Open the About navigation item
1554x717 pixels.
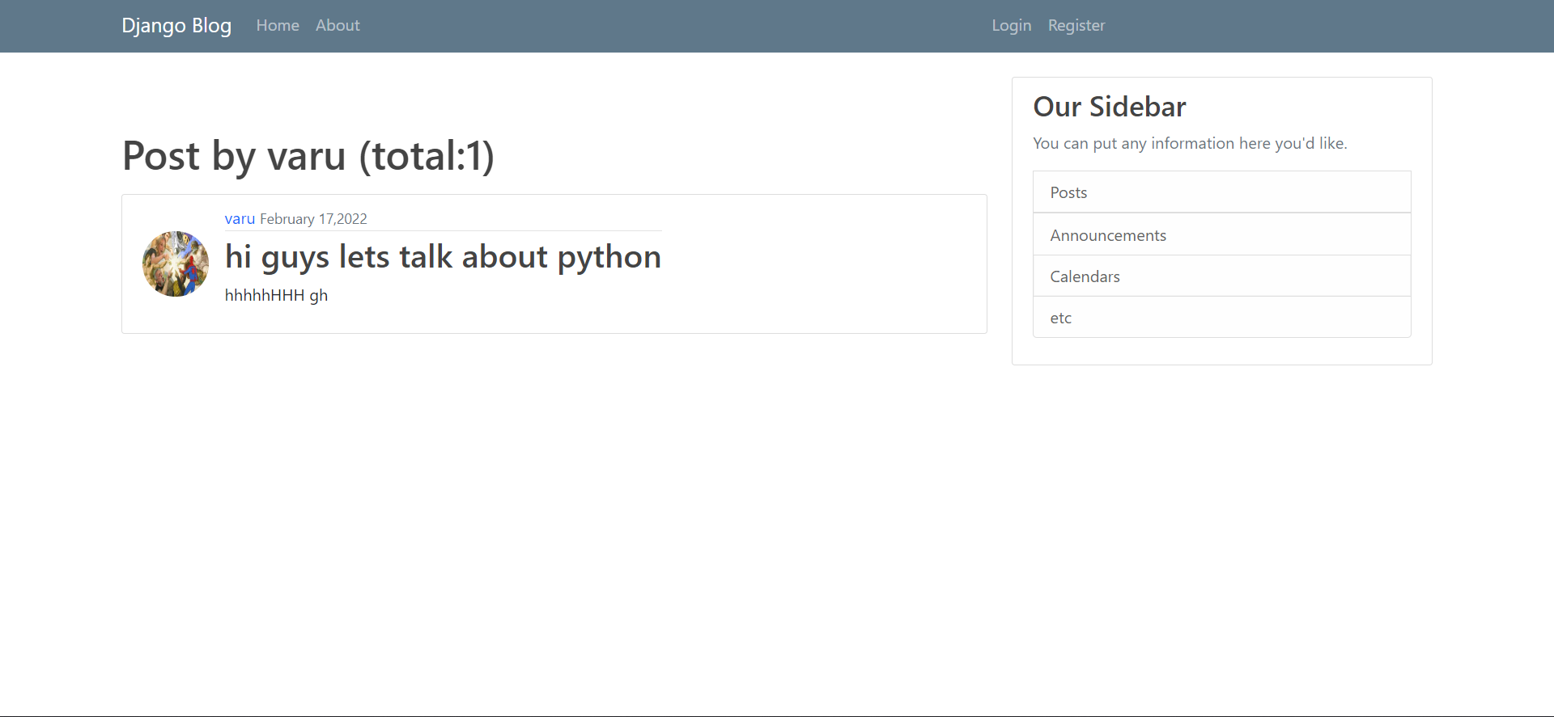tap(338, 26)
